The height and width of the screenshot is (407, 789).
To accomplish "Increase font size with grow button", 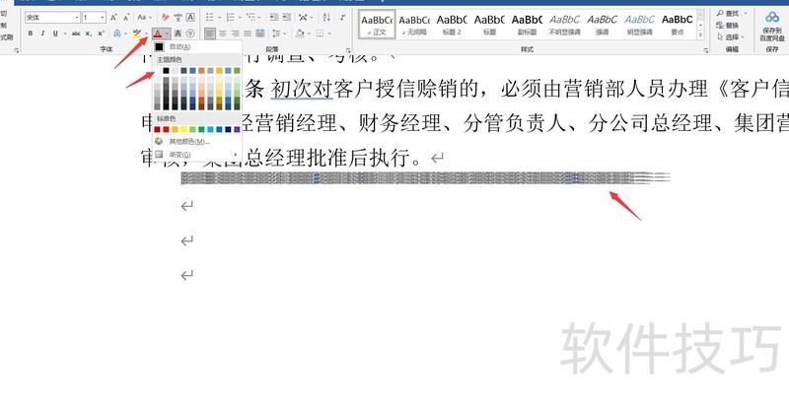I will coord(113,18).
